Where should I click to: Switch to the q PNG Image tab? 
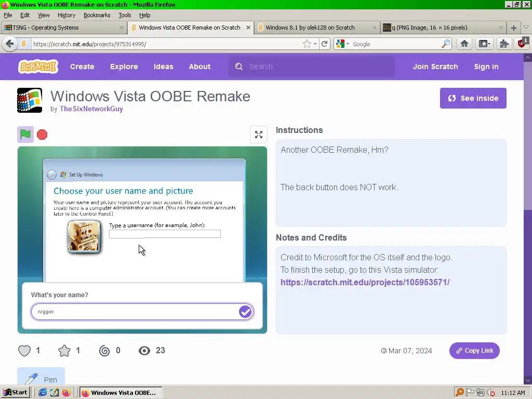pos(443,28)
